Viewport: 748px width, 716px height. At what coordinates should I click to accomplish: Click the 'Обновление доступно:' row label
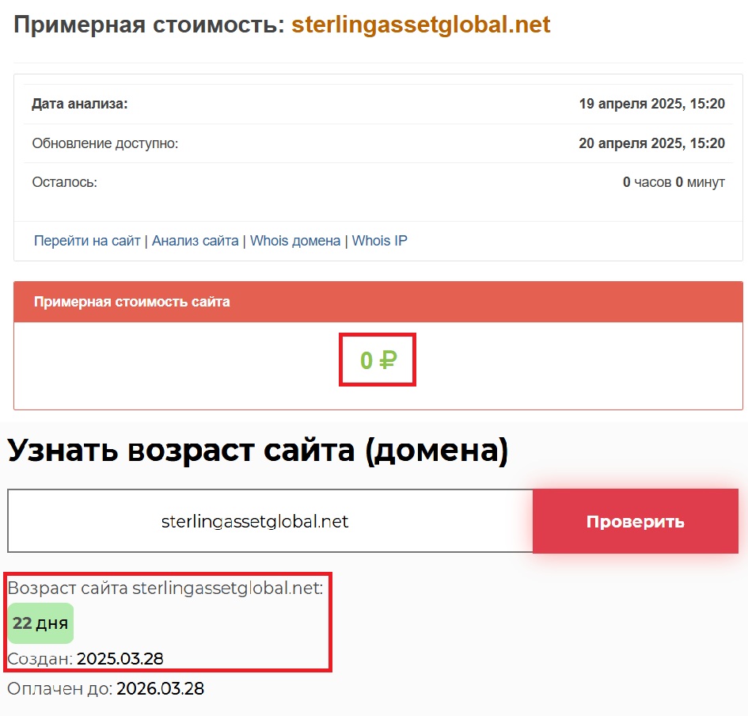105,143
